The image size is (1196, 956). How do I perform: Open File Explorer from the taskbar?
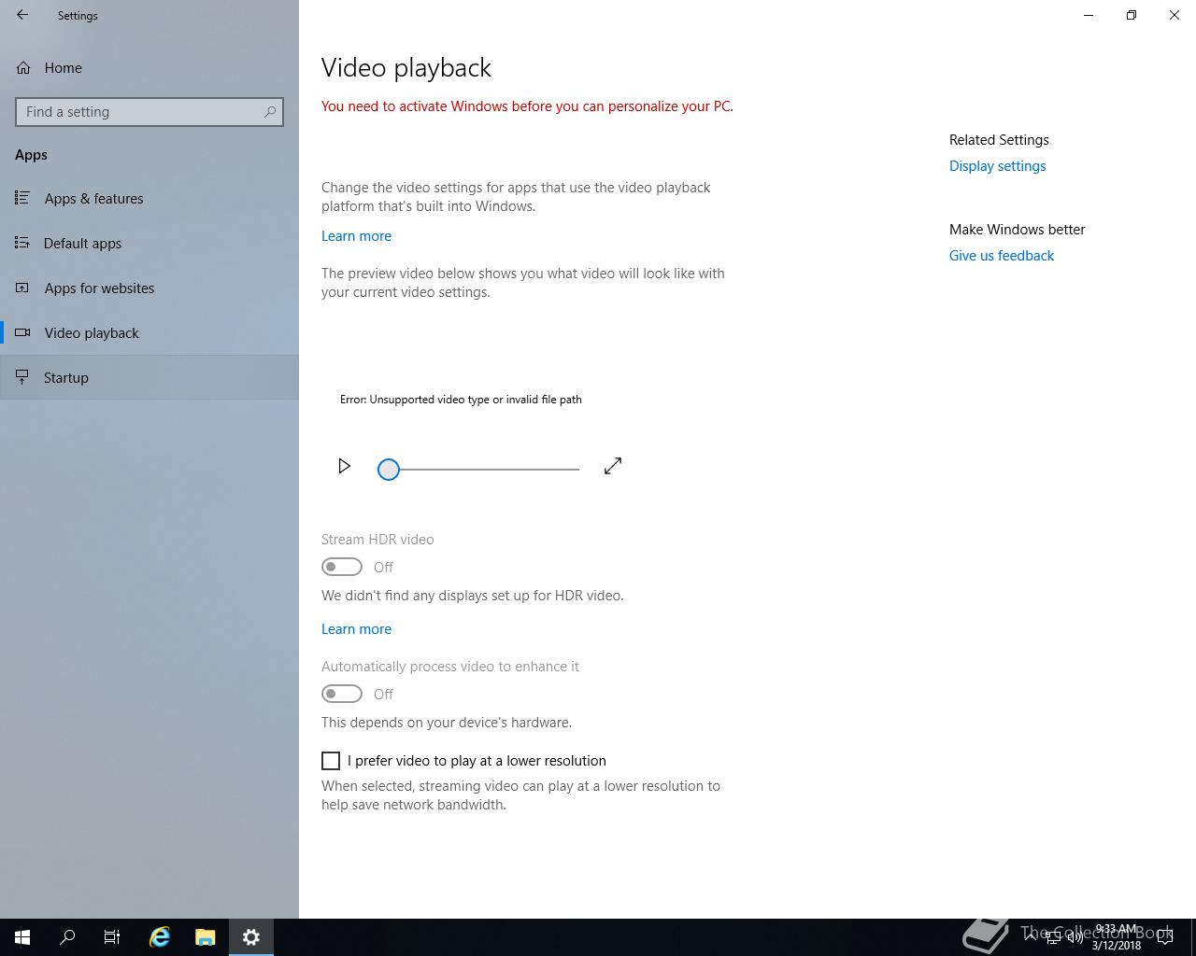point(206,937)
